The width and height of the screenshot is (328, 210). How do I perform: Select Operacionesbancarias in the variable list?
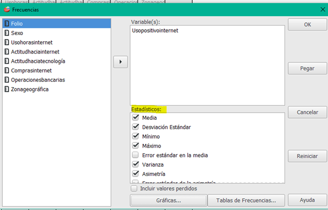[57, 80]
